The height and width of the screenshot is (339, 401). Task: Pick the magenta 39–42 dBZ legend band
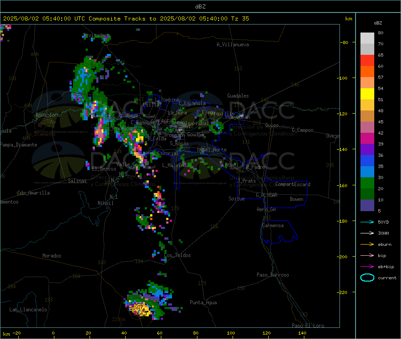click(x=367, y=138)
